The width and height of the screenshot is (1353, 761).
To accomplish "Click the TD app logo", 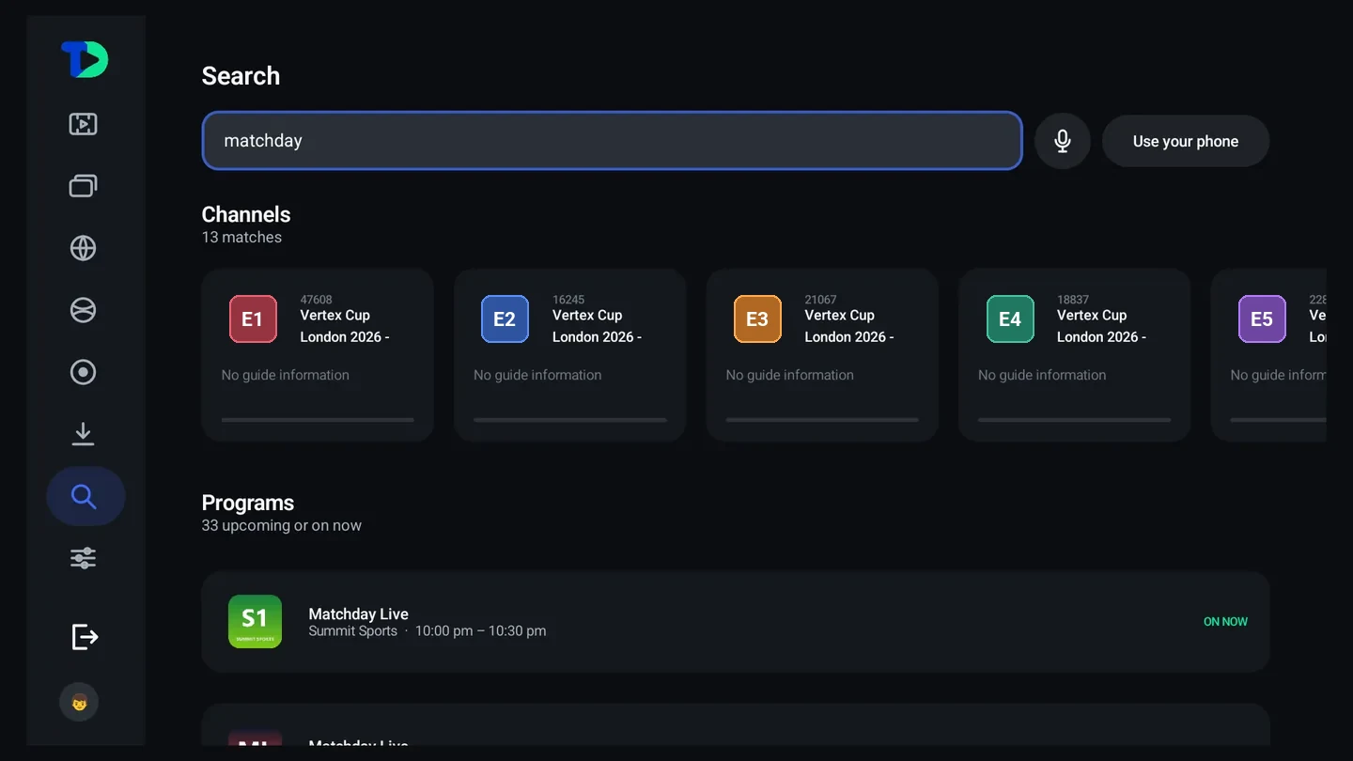I will tap(85, 60).
